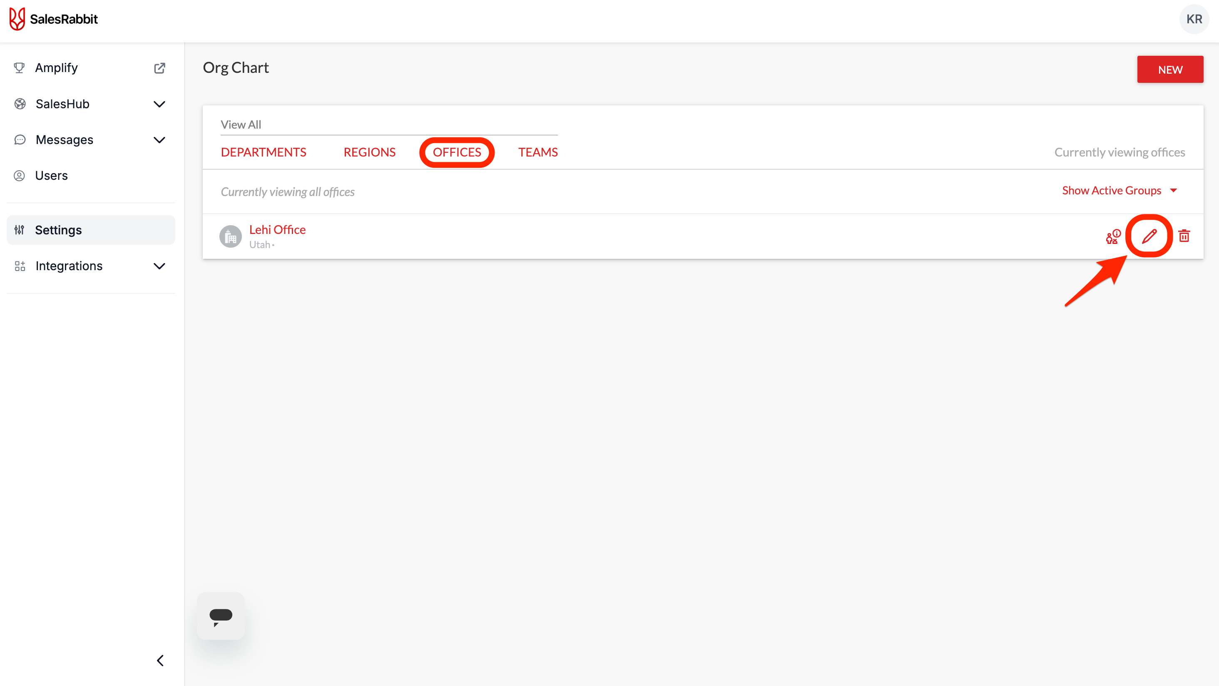1219x686 pixels.
Task: Switch to the Regions tab
Action: (369, 152)
